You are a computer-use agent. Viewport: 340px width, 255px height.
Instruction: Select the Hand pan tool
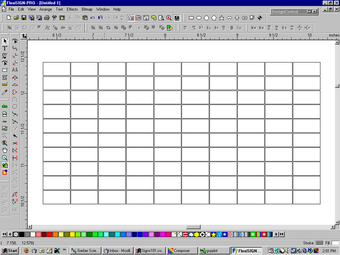[x=5, y=150]
